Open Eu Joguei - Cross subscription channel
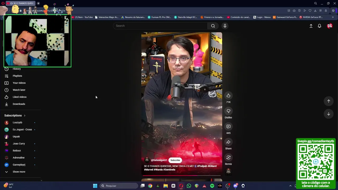Viewport: 338px width, 190px height. point(22,130)
